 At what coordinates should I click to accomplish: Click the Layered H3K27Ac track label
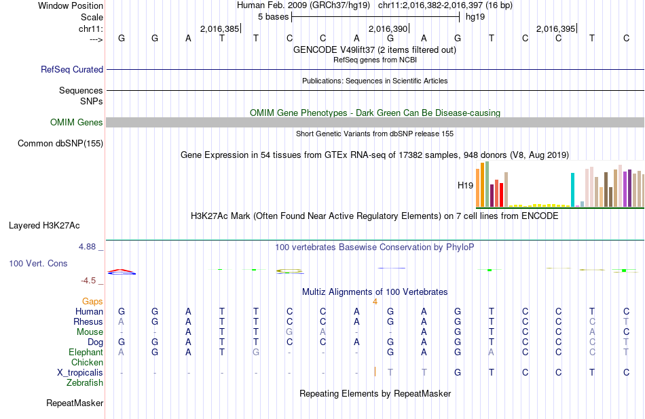coord(44,226)
